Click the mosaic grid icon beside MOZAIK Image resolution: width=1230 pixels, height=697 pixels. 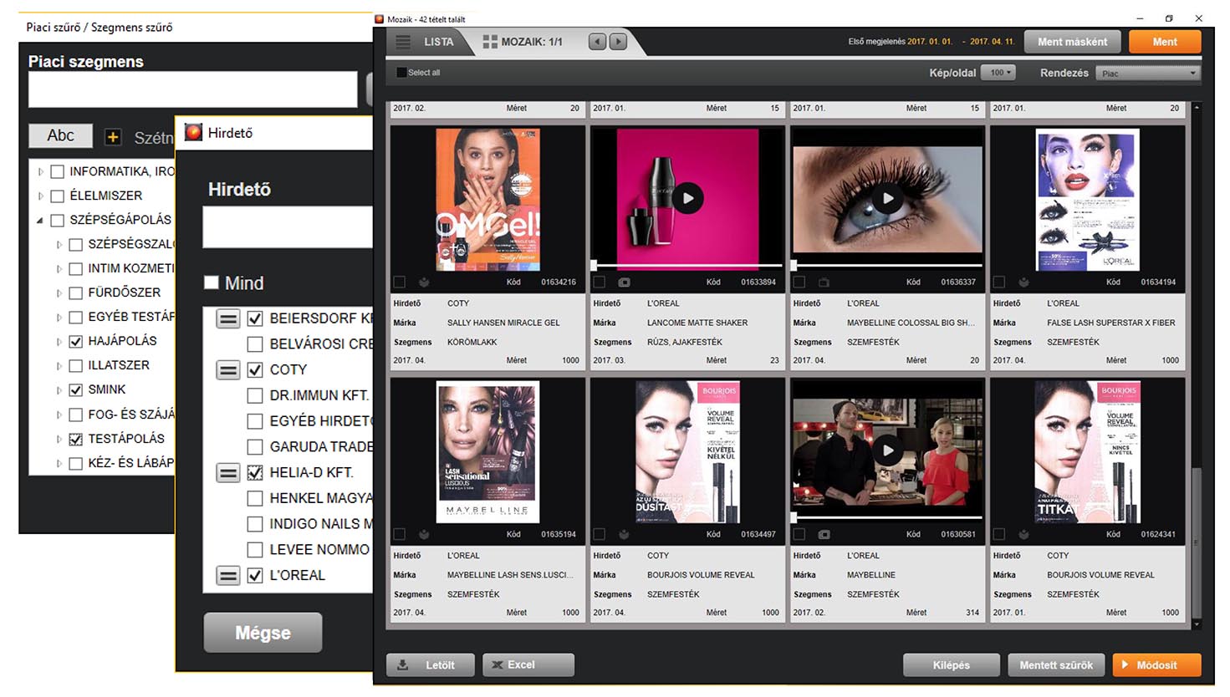tap(490, 42)
